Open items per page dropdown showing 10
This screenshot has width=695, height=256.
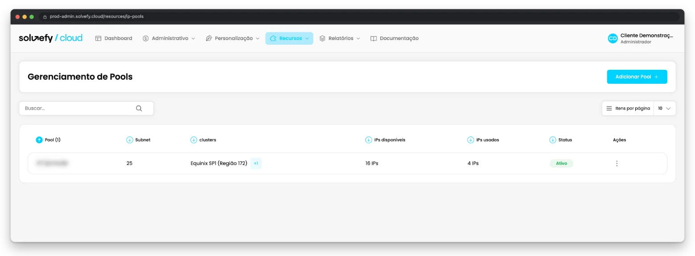664,108
